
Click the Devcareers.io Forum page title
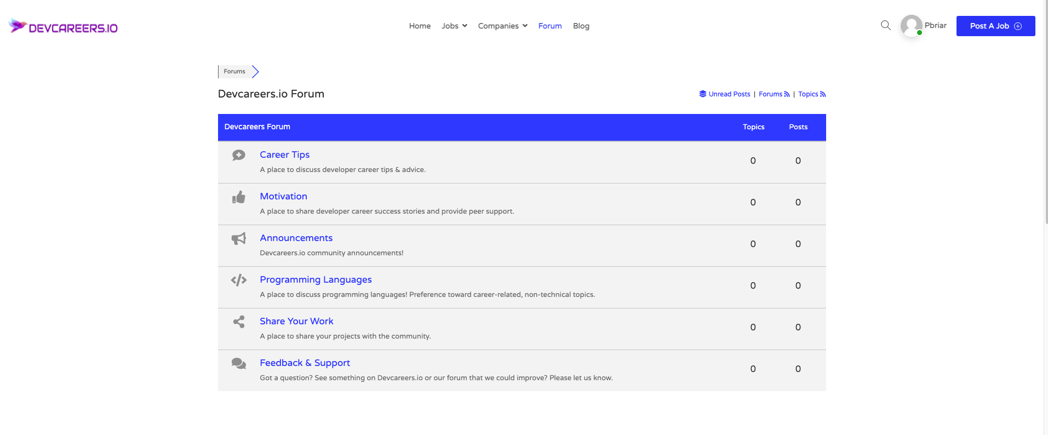tap(271, 94)
